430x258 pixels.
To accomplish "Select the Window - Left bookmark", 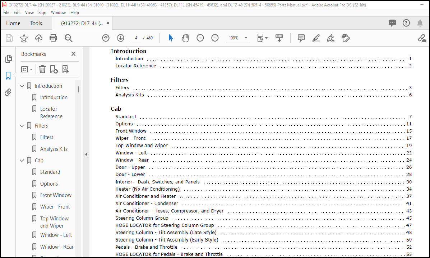I will pos(56,235).
